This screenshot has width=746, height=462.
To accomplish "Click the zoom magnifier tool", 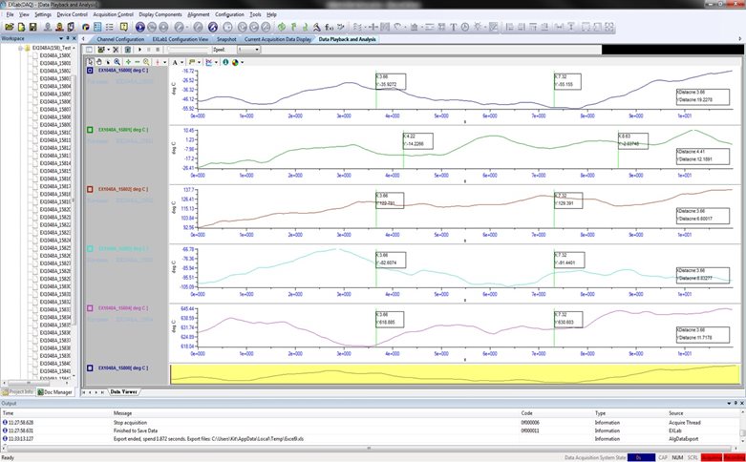I will 117,62.
